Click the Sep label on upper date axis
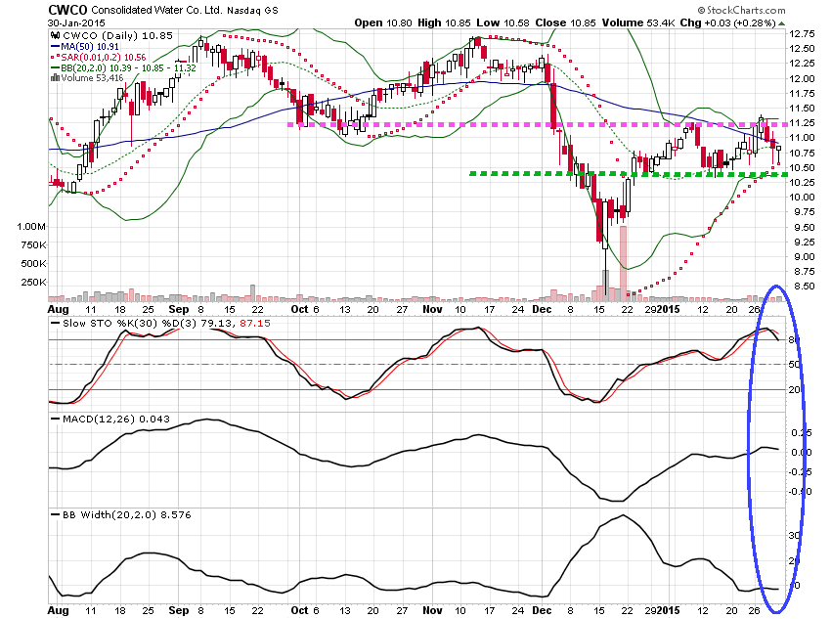Screen dimensions: 831x619 point(179,309)
